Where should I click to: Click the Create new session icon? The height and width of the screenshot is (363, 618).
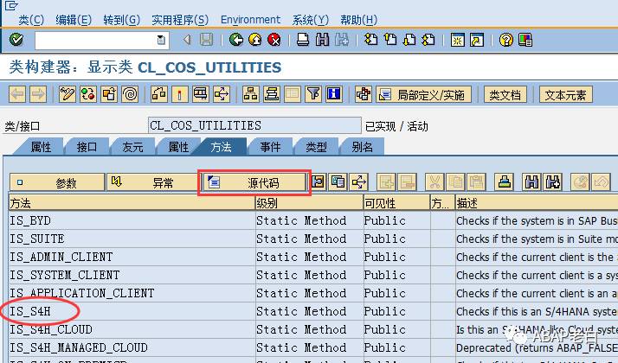coord(457,40)
